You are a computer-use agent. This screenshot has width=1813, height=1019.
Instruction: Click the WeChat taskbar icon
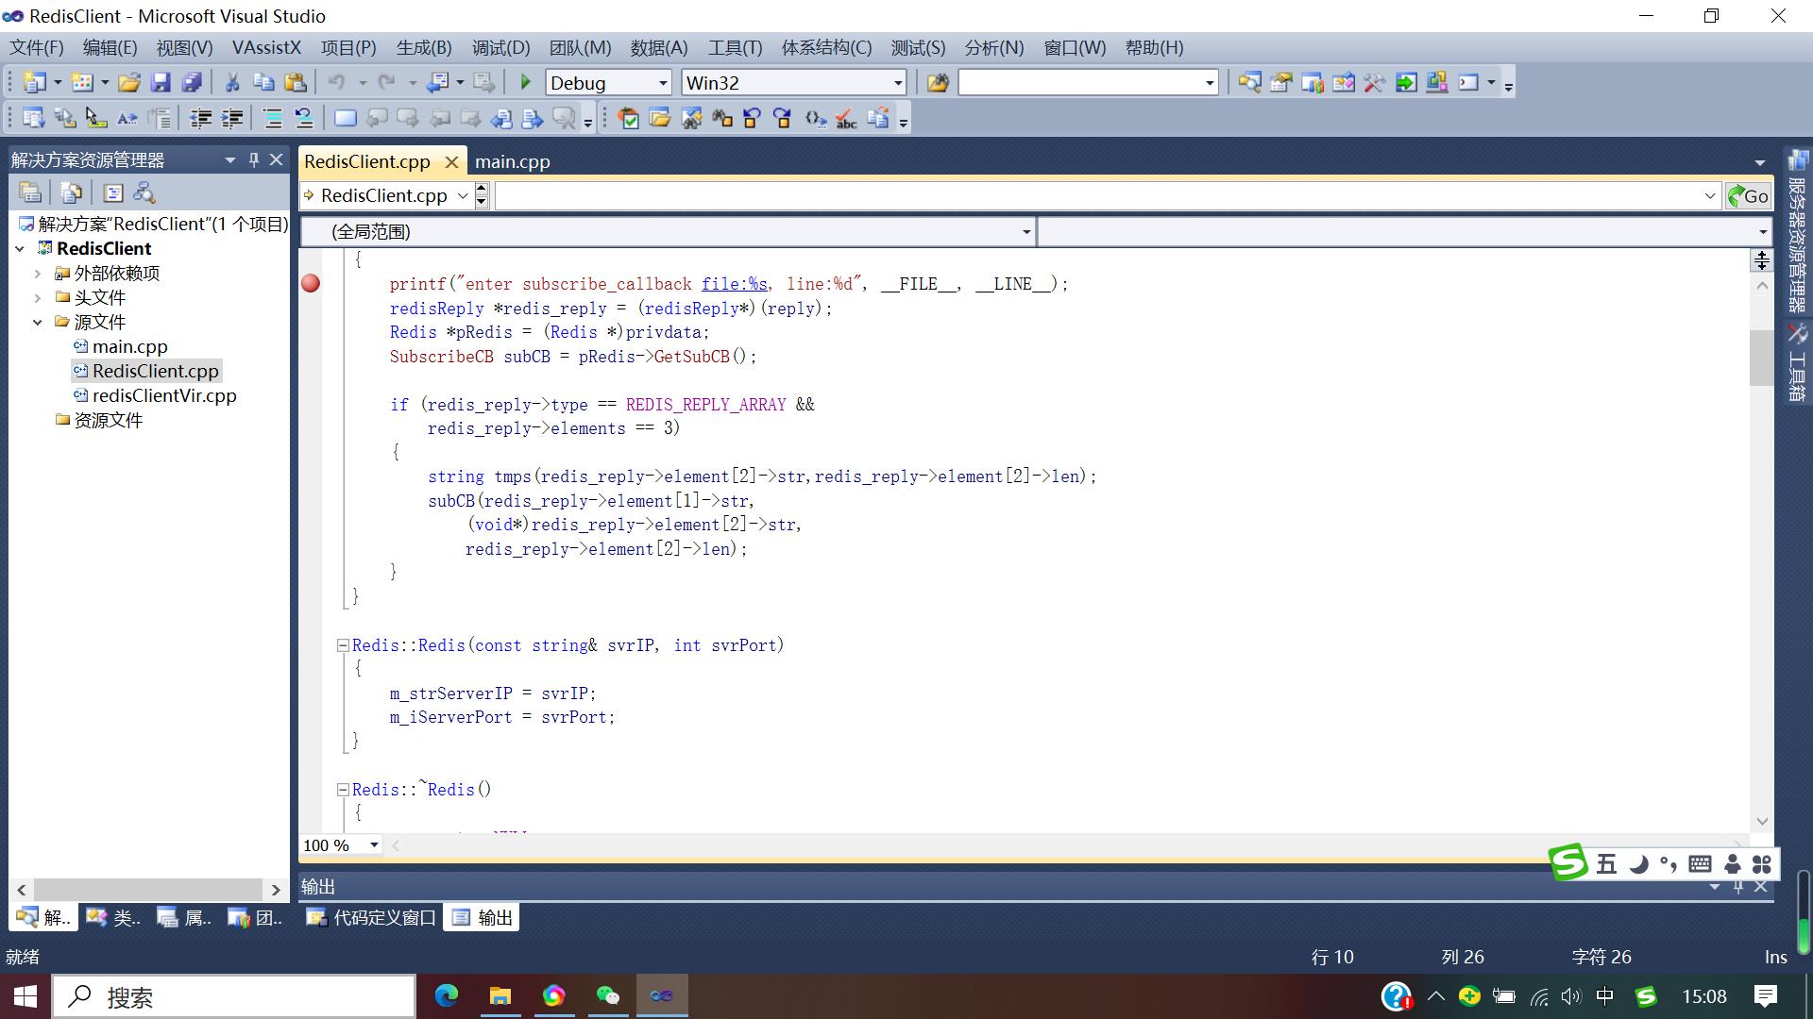point(609,995)
